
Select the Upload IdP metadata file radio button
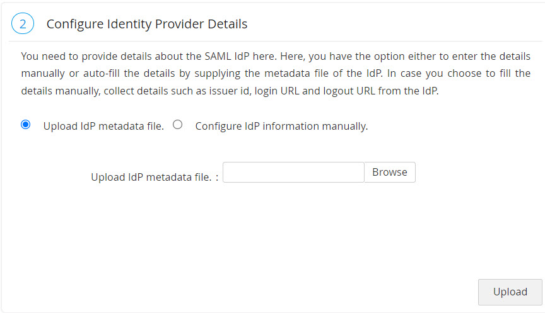pos(26,125)
